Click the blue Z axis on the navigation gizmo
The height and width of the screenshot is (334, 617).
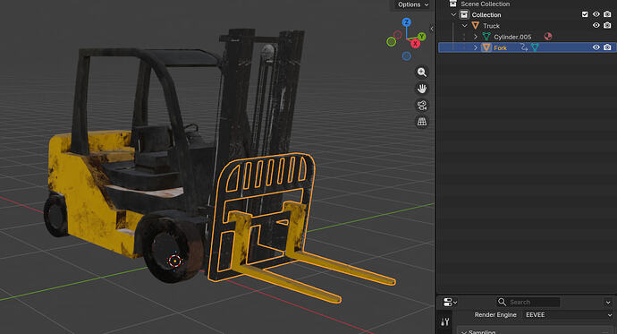point(407,22)
